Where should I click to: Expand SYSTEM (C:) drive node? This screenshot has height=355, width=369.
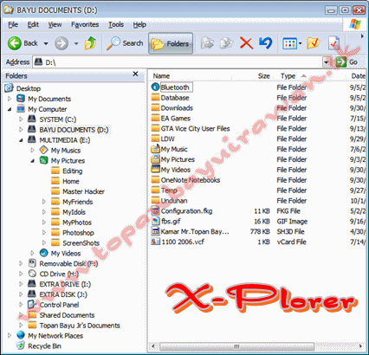pos(21,119)
